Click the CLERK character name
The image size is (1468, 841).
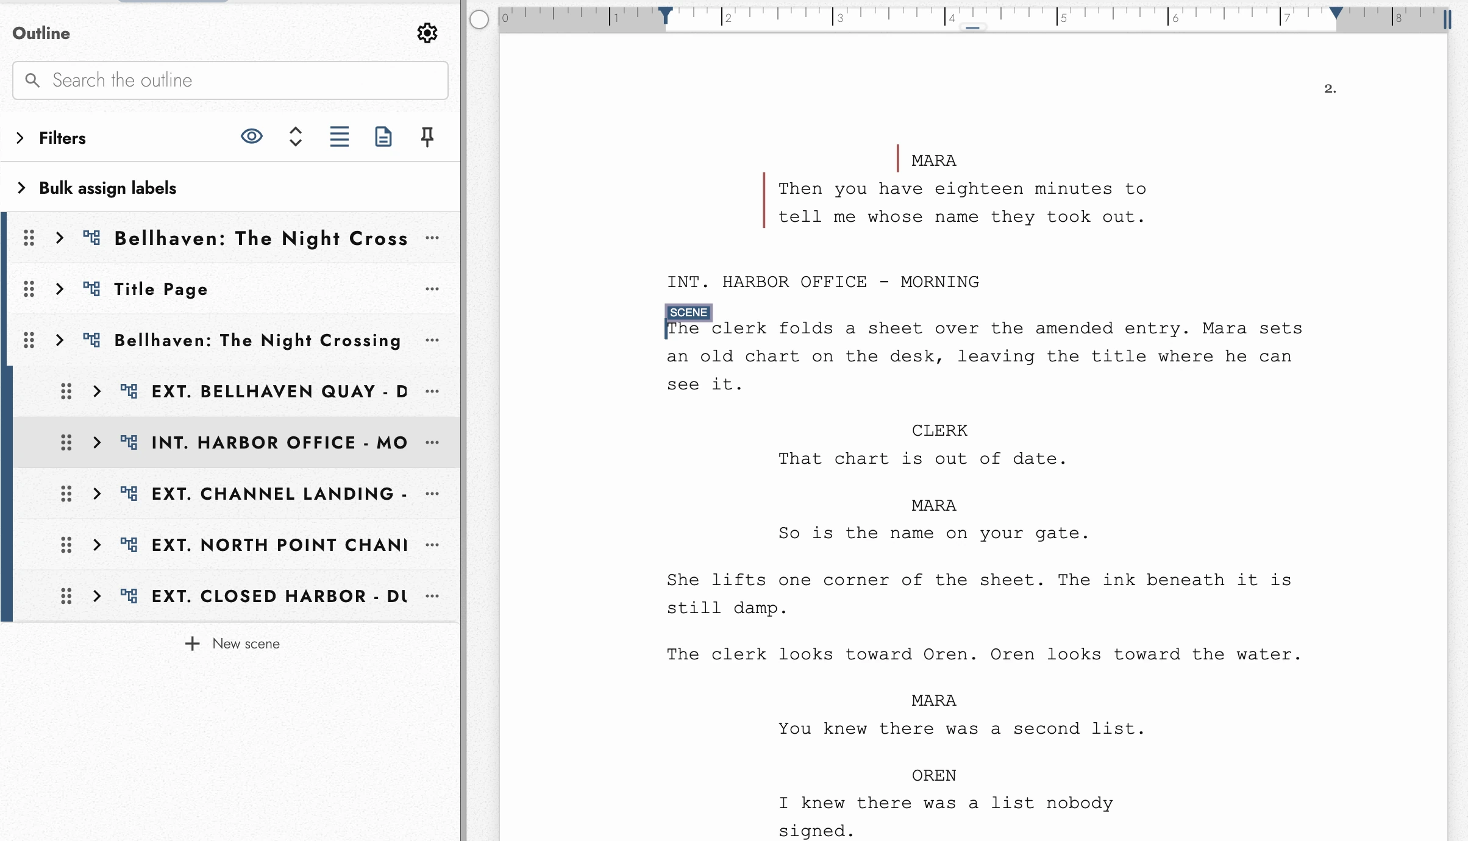(x=939, y=431)
